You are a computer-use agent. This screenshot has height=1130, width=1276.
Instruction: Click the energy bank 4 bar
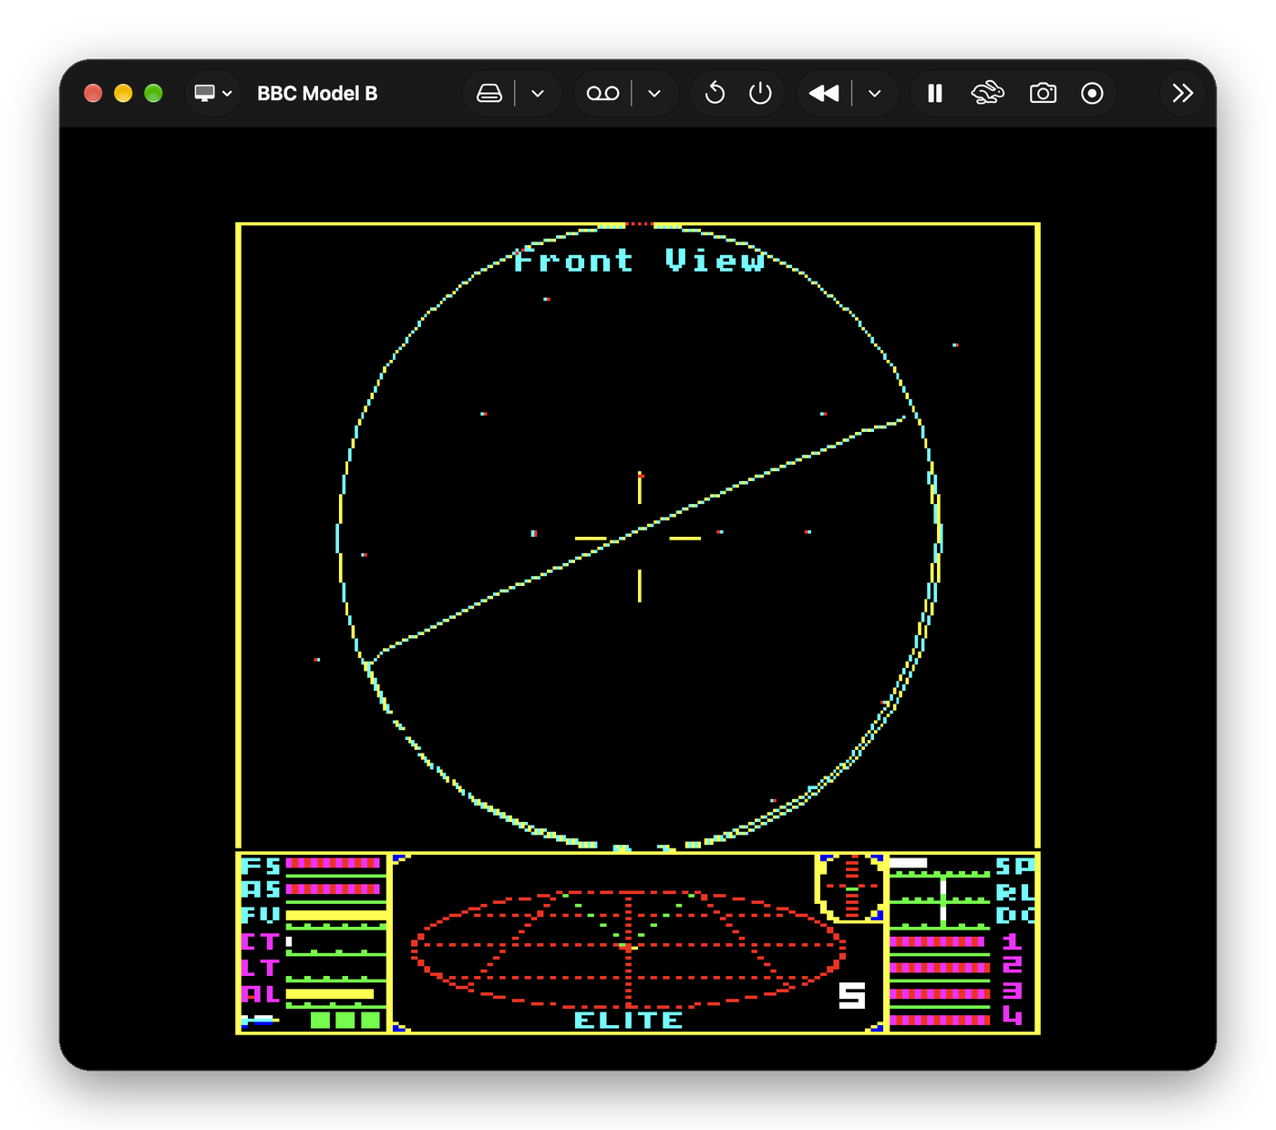tap(940, 1020)
